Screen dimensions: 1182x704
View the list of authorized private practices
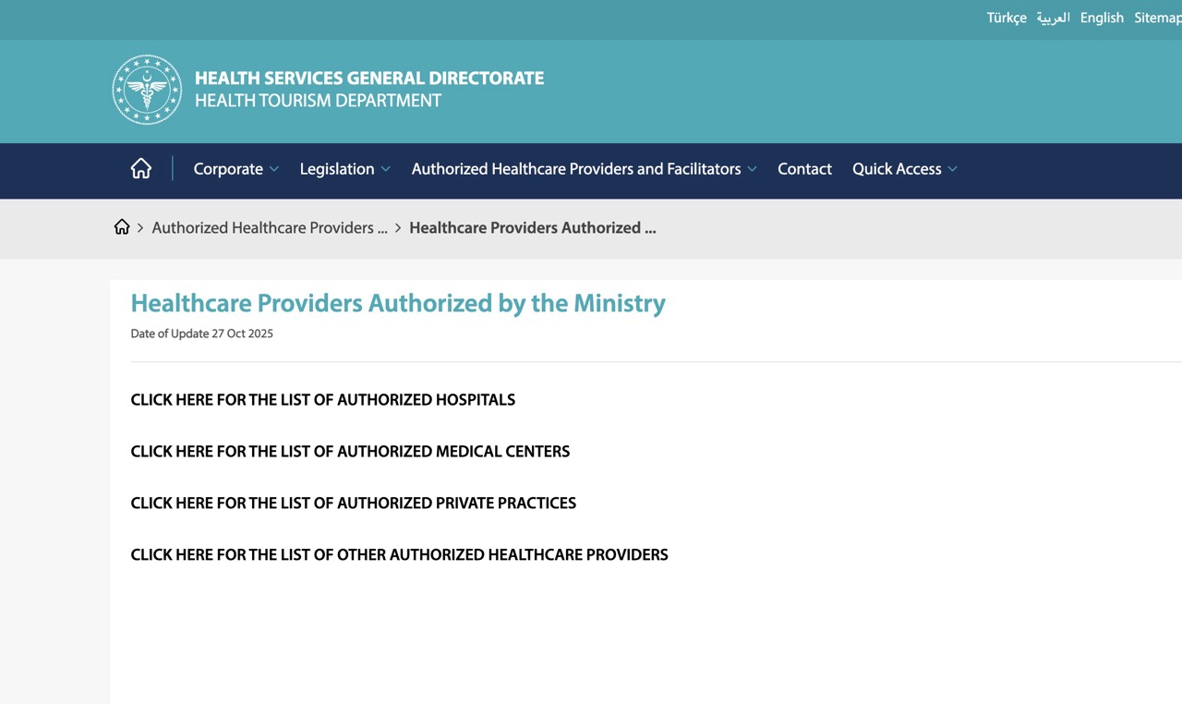coord(353,504)
